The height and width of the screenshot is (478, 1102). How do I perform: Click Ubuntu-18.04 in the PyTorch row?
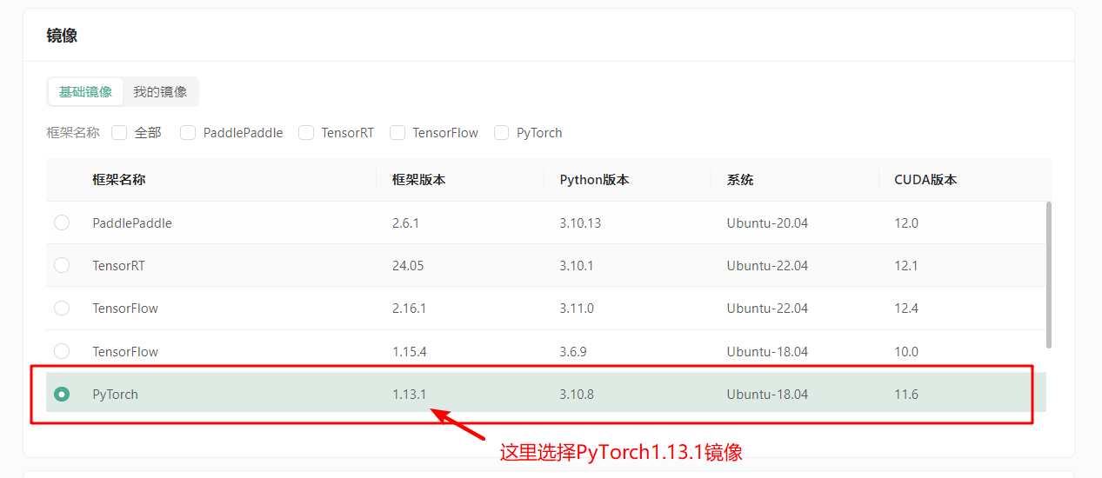pyautogui.click(x=767, y=395)
